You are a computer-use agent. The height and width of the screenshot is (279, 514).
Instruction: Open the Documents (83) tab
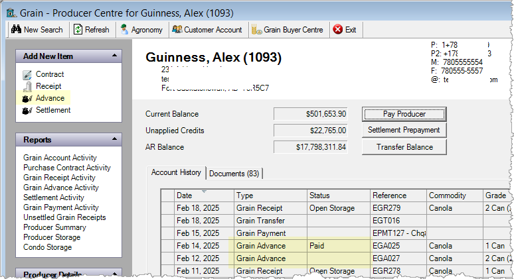(x=234, y=174)
